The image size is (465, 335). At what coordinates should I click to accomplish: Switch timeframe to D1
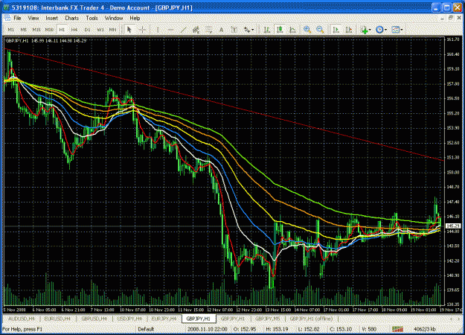[87, 30]
